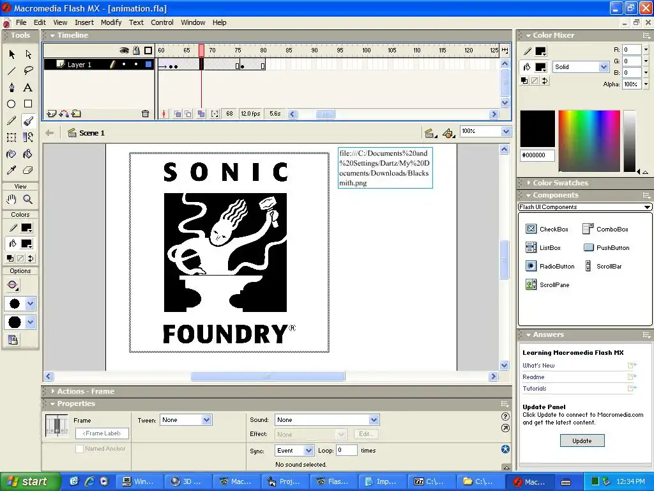Open the Tutorials link
The width and height of the screenshot is (654, 491).
tap(535, 389)
